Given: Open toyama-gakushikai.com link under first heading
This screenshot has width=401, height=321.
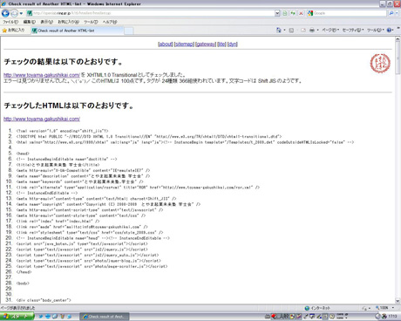Looking at the screenshot, I should tap(42, 75).
